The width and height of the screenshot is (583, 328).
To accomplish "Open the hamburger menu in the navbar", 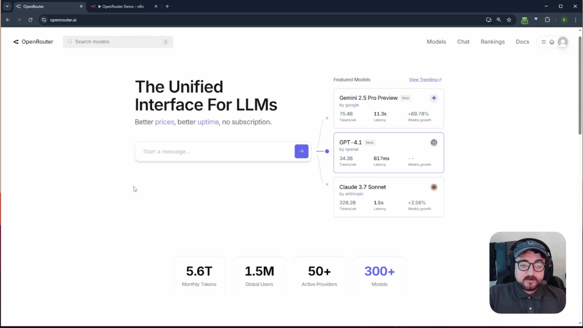I will click(x=544, y=42).
